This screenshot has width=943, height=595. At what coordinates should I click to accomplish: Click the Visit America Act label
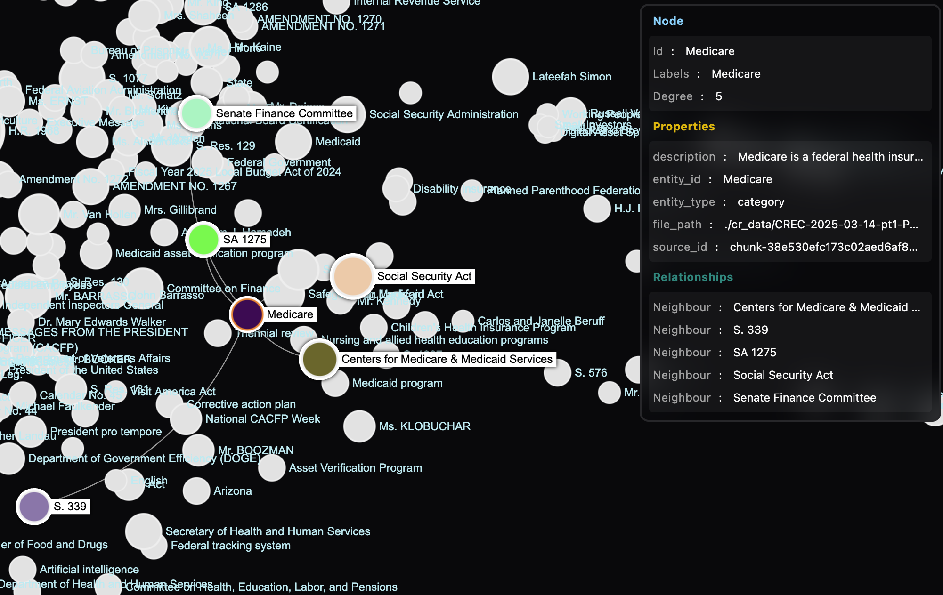tap(173, 392)
